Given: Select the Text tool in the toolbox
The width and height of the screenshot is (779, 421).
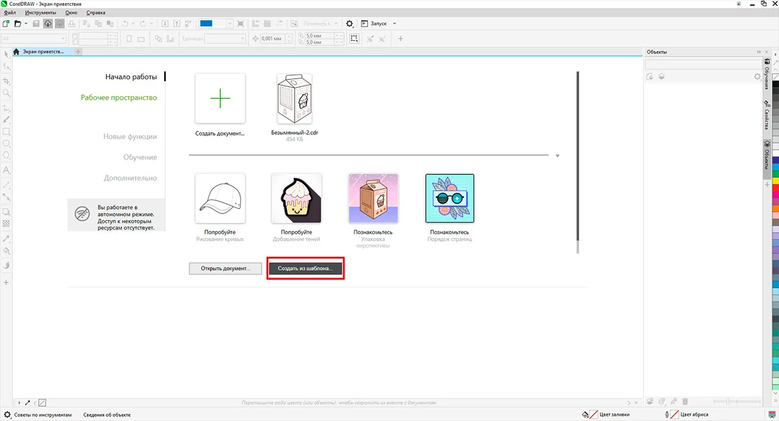Looking at the screenshot, I should click(6, 170).
